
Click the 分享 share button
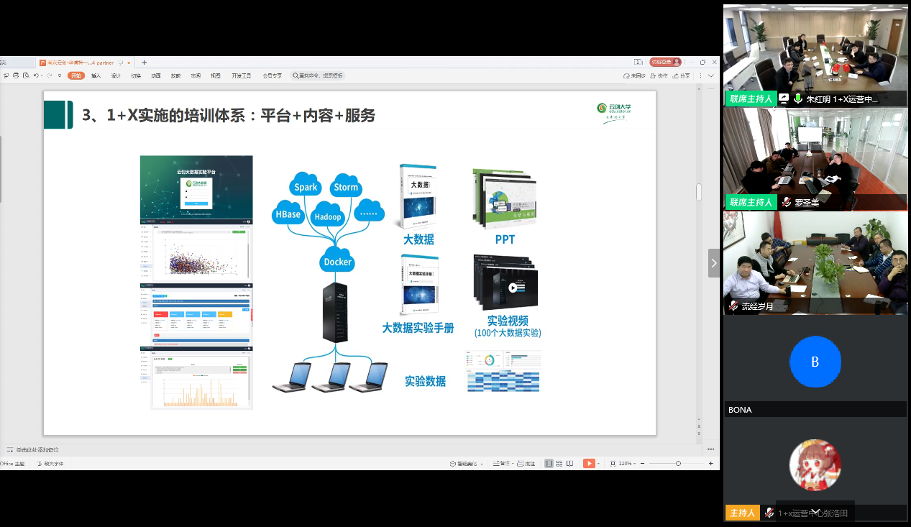coord(682,75)
